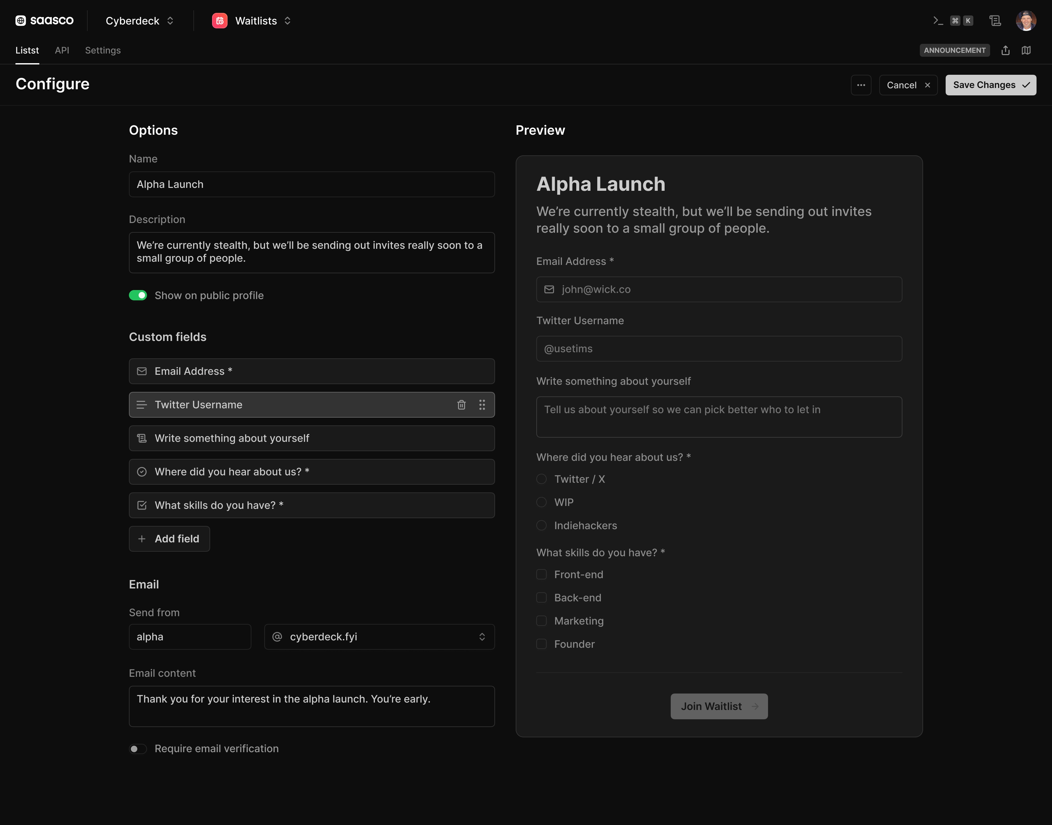Screen dimensions: 1052x825
Task: Click the saasco logo
Action: point(44,20)
